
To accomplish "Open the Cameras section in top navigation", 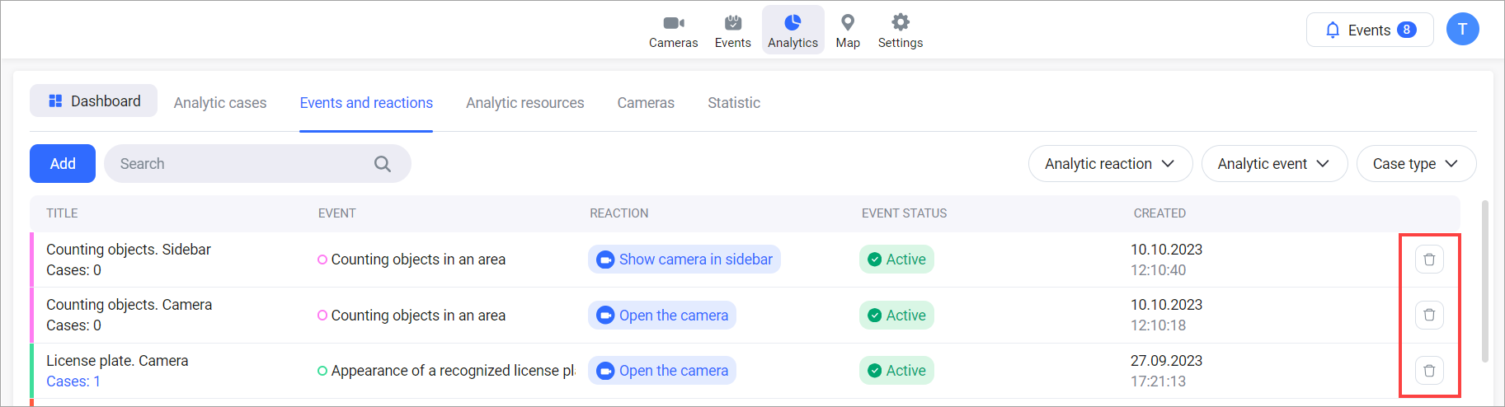I will (673, 30).
